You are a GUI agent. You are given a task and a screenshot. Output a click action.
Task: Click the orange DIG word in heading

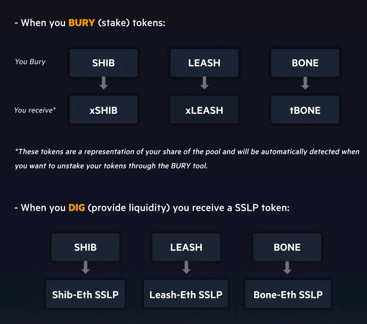pyautogui.click(x=77, y=208)
